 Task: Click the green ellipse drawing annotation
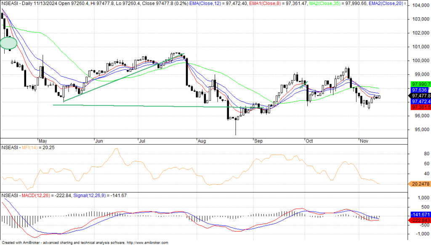click(x=8, y=42)
